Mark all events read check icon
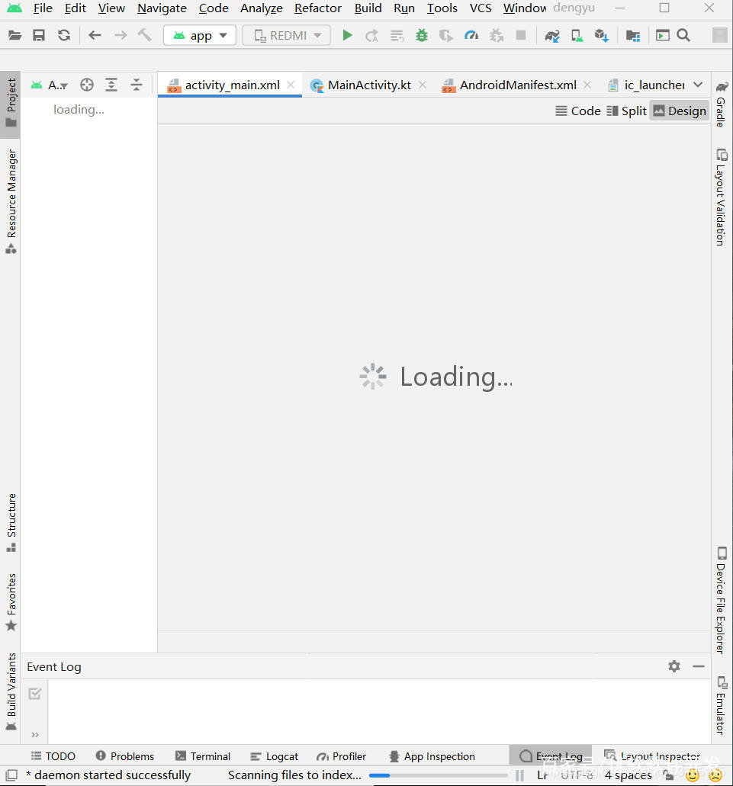 tap(34, 694)
